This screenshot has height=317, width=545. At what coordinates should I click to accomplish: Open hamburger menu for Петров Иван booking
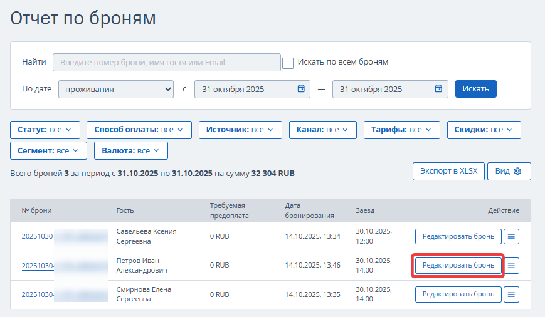click(x=511, y=266)
